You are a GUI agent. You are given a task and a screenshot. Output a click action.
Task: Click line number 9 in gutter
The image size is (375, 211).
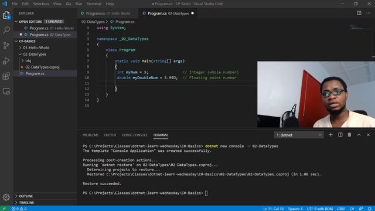[x=88, y=72]
